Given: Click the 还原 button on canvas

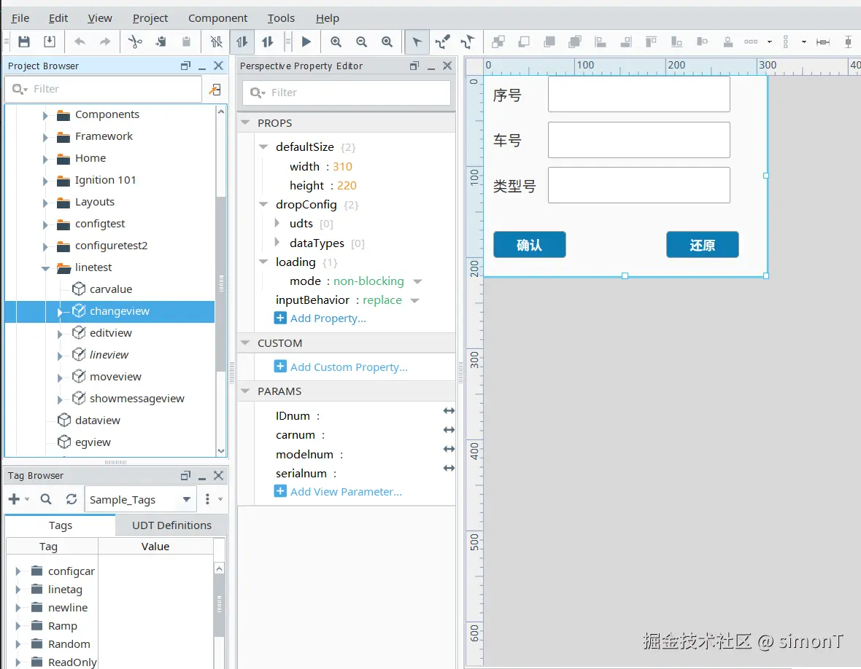Looking at the screenshot, I should pyautogui.click(x=703, y=245).
